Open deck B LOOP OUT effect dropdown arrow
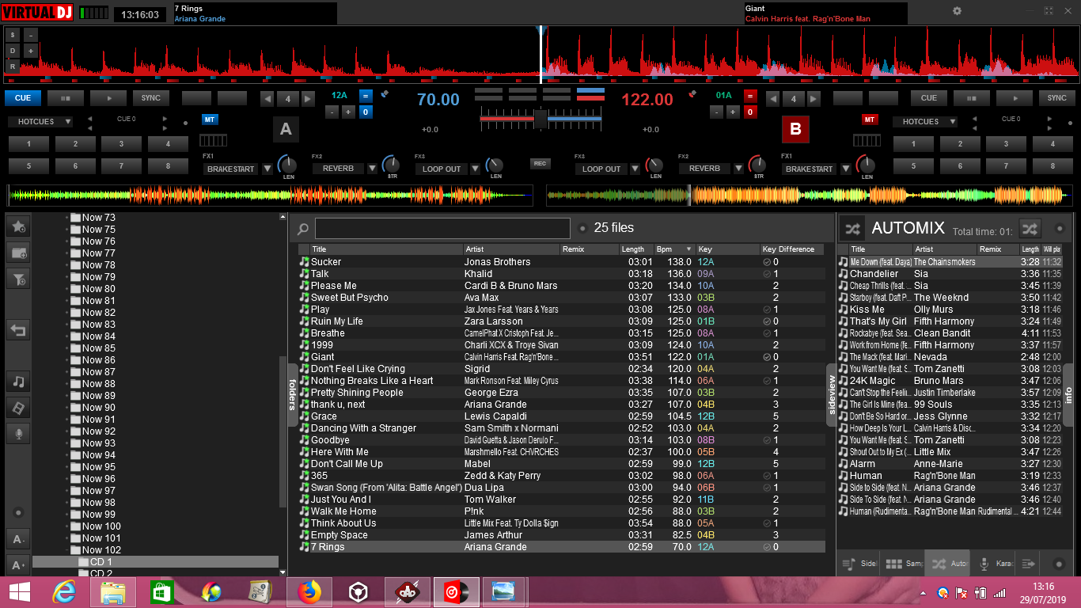 635,169
